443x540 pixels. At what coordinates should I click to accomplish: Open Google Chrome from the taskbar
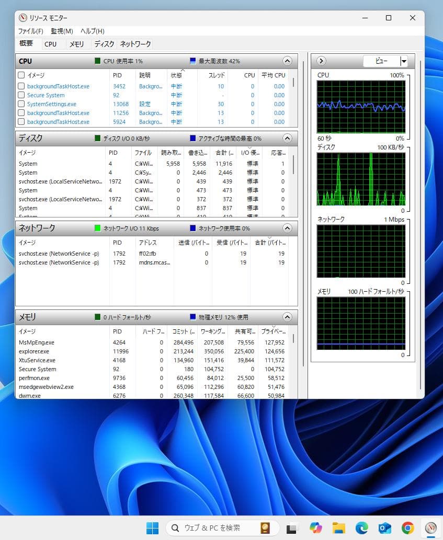pyautogui.click(x=407, y=529)
